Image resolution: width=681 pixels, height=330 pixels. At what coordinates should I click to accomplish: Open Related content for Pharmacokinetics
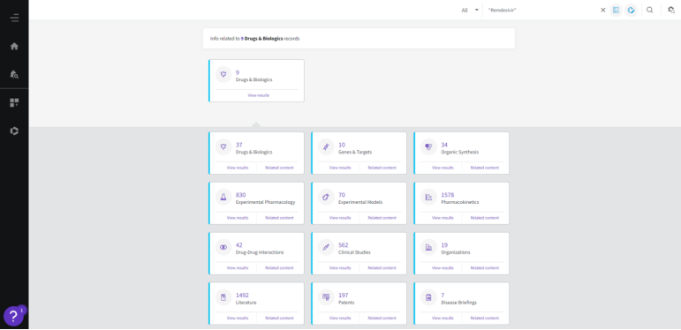pos(485,218)
